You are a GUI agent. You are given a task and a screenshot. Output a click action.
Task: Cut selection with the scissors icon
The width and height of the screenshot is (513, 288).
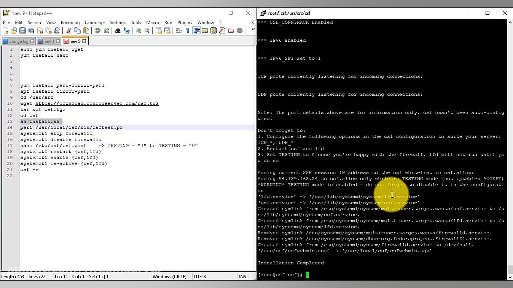pyautogui.click(x=69, y=31)
